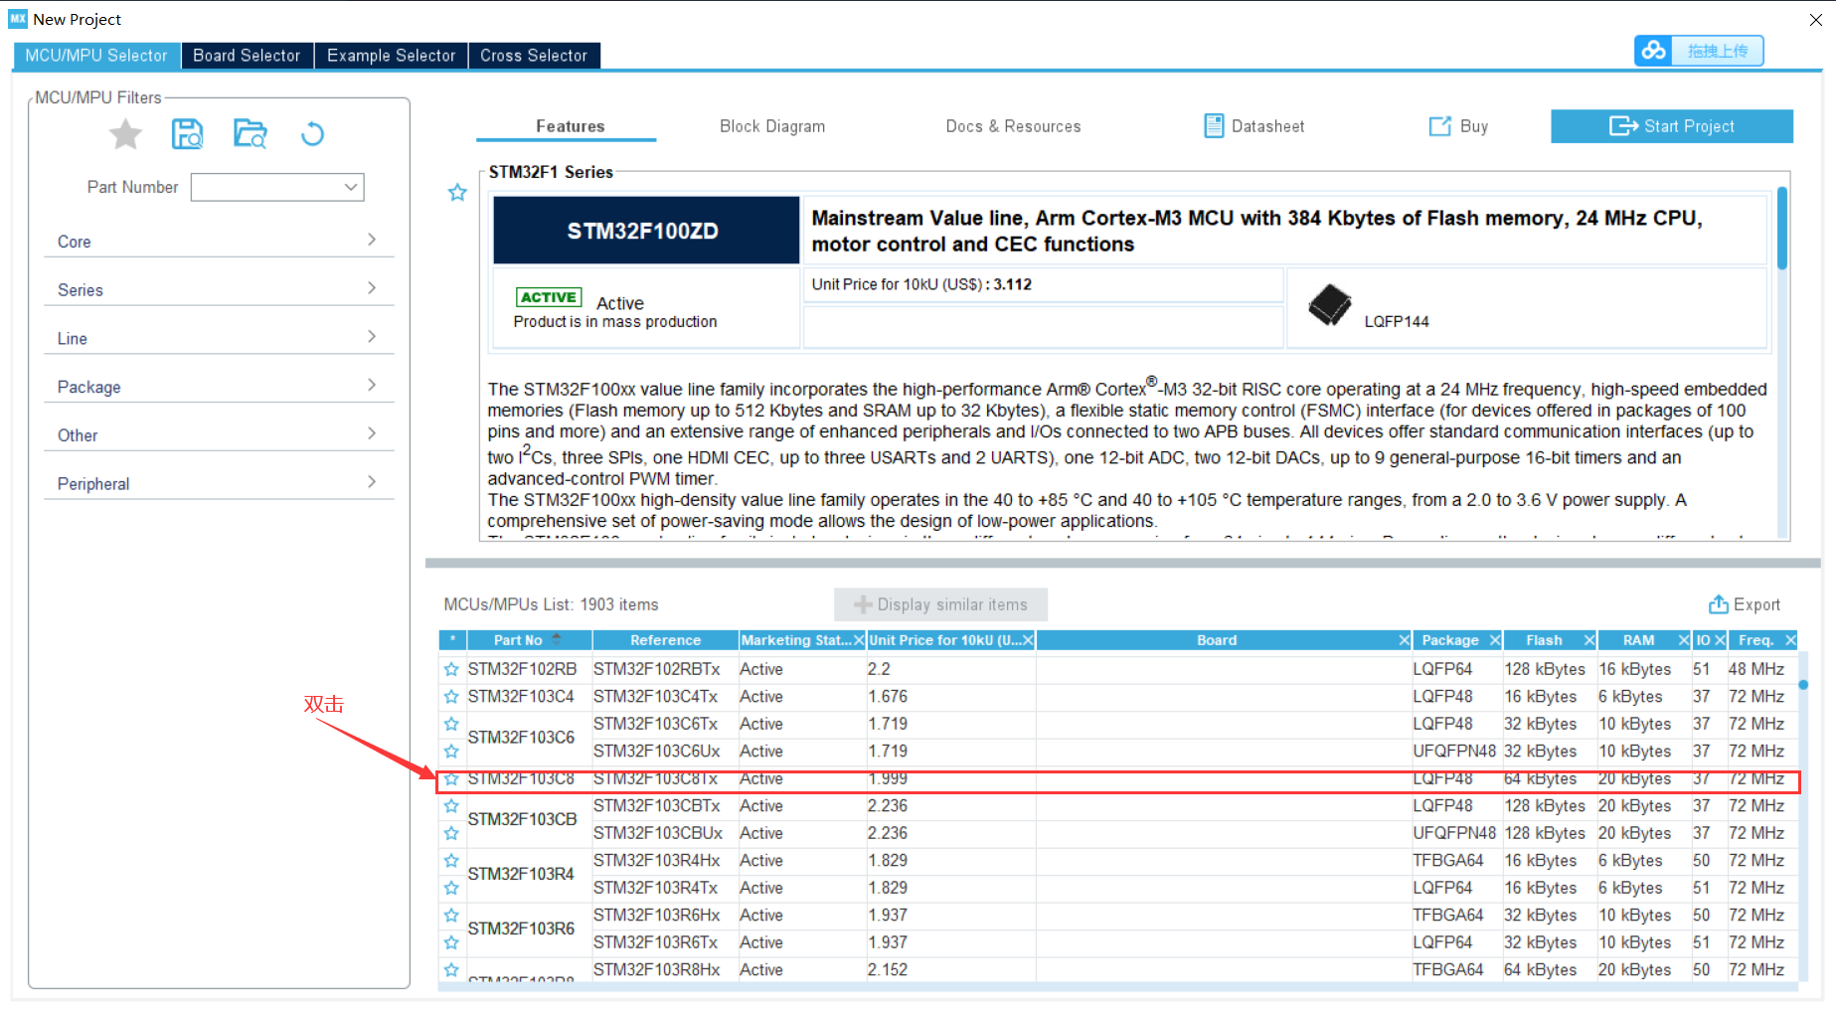Show favorite MCUs star filter
The height and width of the screenshot is (1014, 1836).
point(125,134)
